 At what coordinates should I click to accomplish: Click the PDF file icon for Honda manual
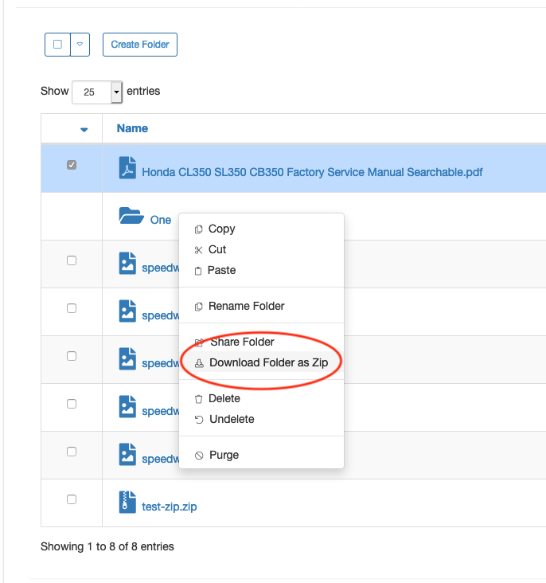click(x=127, y=168)
